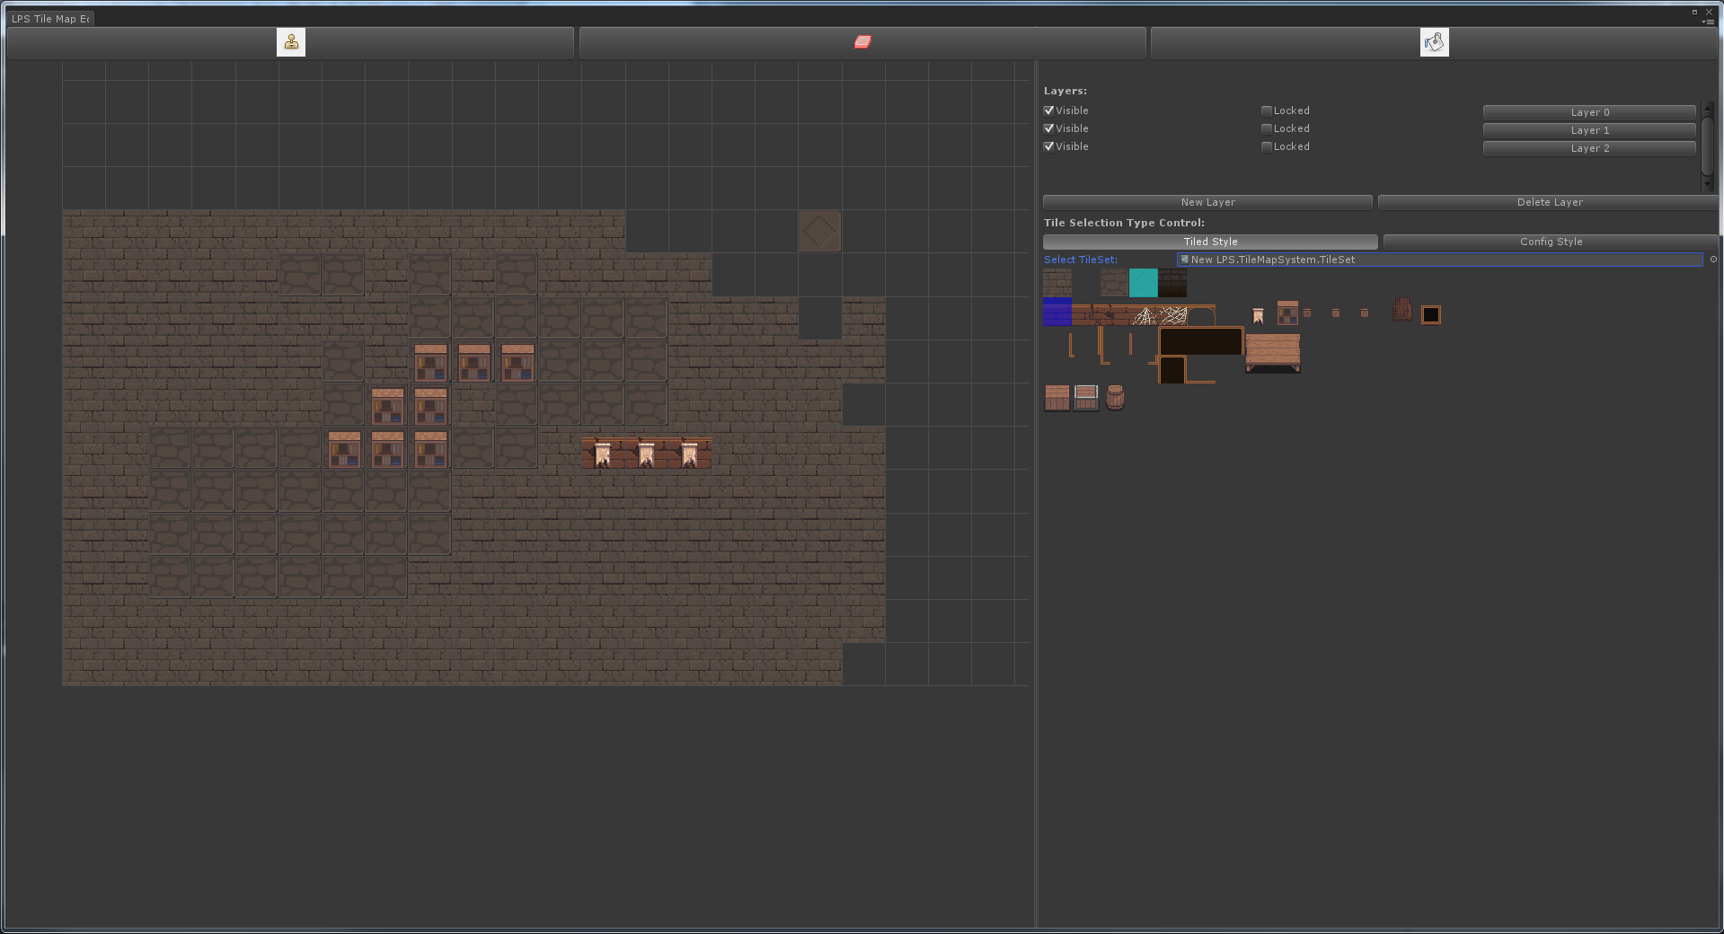Toggle Locked checkbox for Layer 2
This screenshot has width=1724, height=934.
1267,146
